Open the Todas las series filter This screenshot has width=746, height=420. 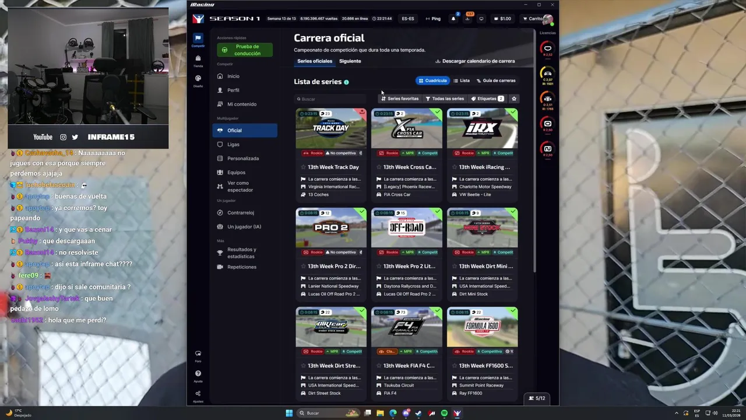click(445, 99)
